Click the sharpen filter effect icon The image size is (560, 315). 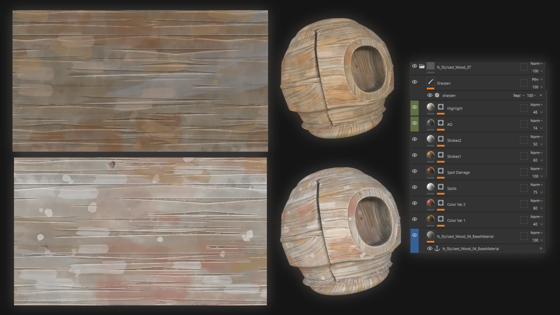437,95
